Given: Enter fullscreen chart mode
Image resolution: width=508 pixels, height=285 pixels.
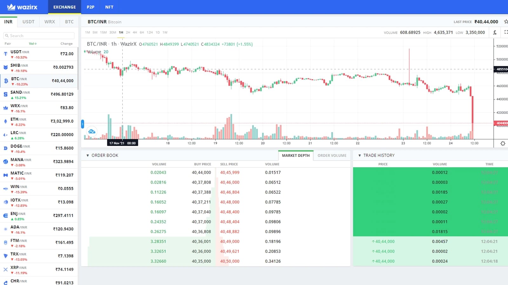Looking at the screenshot, I should [x=506, y=32].
